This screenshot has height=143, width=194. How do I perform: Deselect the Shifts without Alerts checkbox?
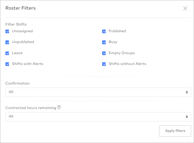pyautogui.click(x=104, y=64)
